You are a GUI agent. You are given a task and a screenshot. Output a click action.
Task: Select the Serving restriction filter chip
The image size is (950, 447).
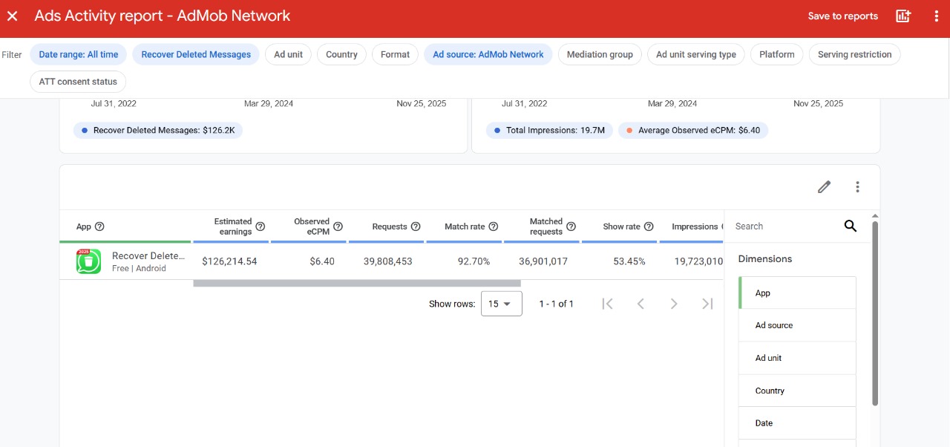coord(854,54)
